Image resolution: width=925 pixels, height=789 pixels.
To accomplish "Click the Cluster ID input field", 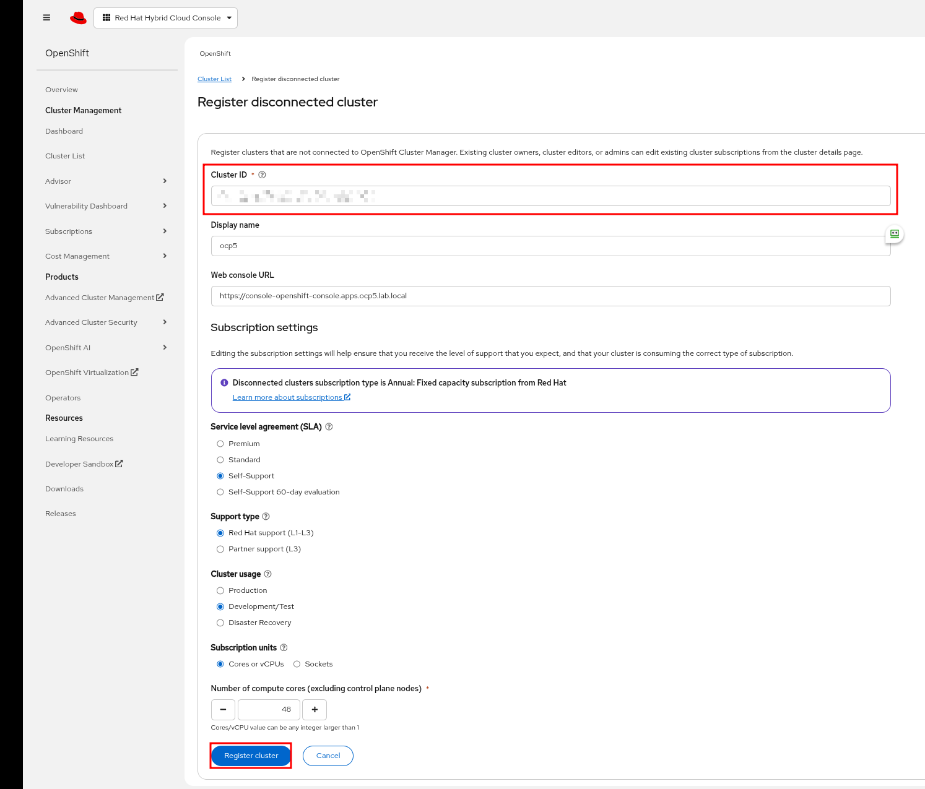I will (x=551, y=196).
